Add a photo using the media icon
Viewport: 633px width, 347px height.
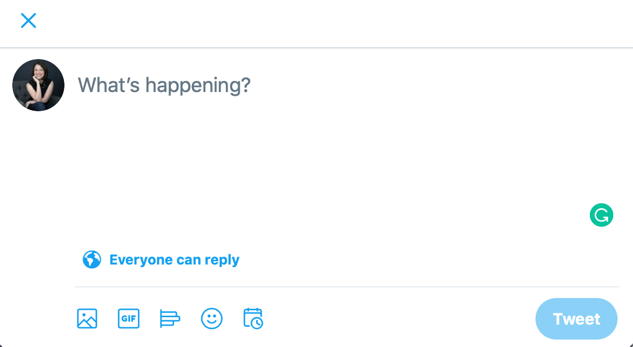tap(87, 318)
